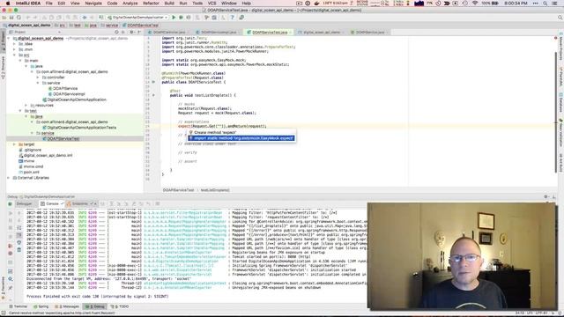Open the VCS menu
This screenshot has width=564, height=317.
pos(211,4)
